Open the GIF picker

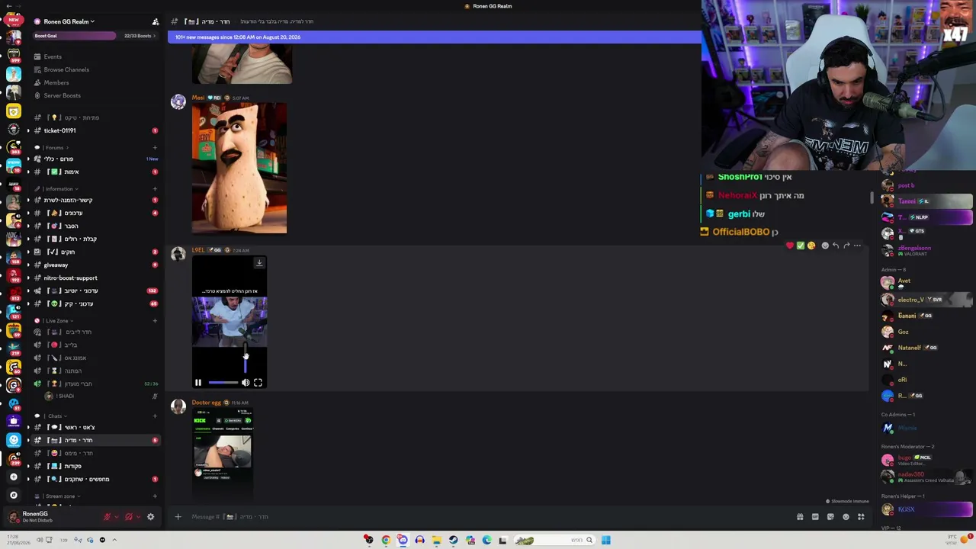pyautogui.click(x=815, y=517)
